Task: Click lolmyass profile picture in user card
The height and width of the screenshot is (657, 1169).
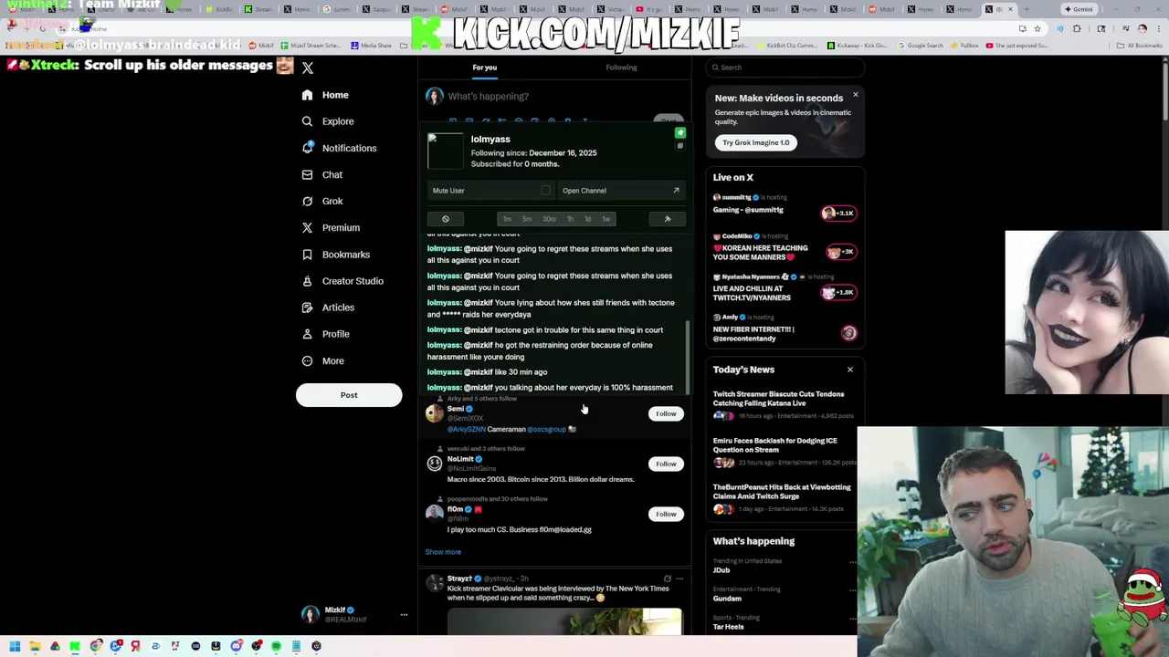Action: [x=446, y=151]
